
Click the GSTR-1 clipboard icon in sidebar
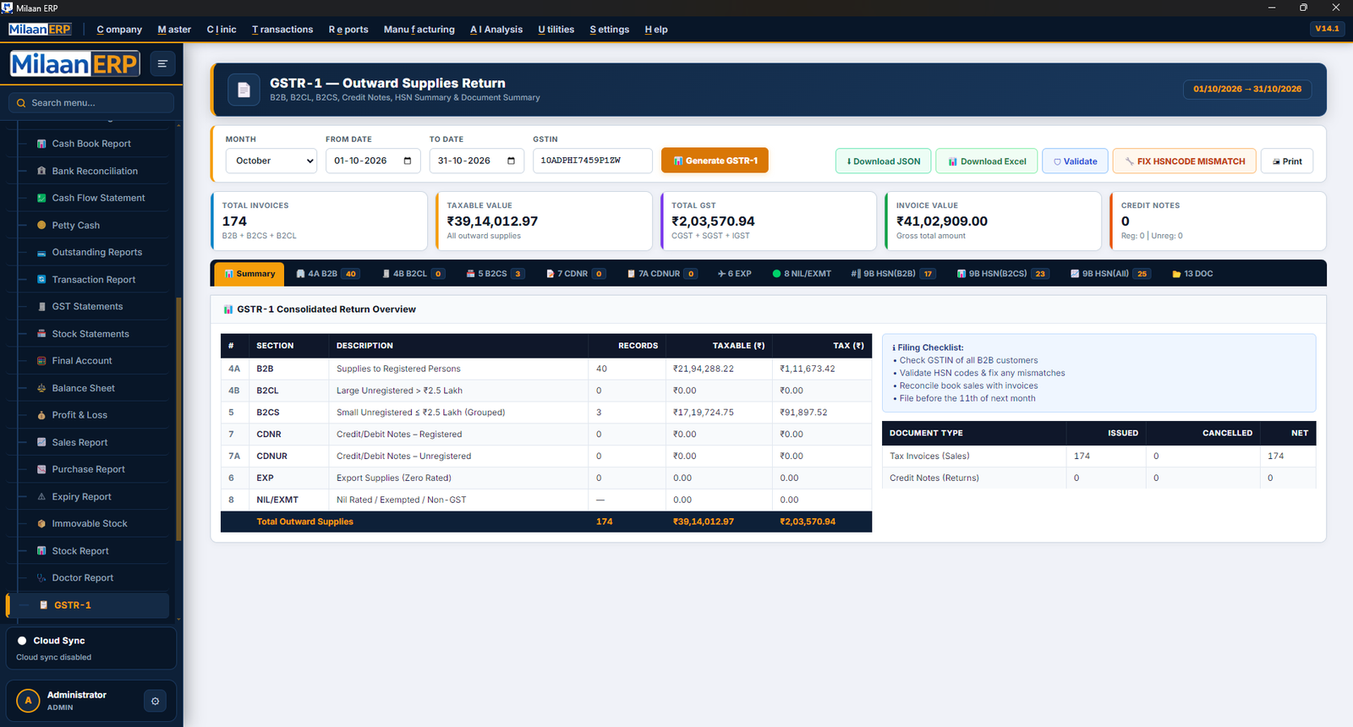(x=44, y=605)
